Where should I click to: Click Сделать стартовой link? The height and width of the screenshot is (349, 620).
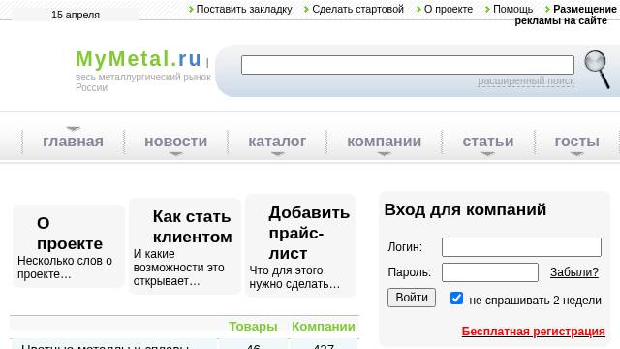[357, 9]
